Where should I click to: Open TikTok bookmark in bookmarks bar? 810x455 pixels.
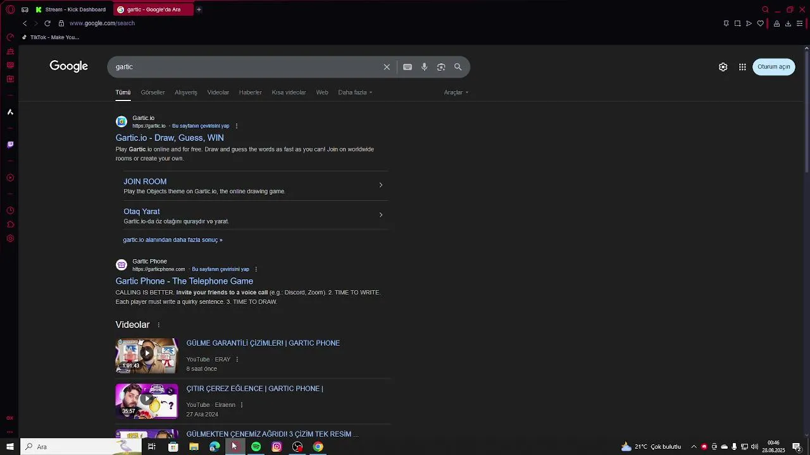(51, 37)
